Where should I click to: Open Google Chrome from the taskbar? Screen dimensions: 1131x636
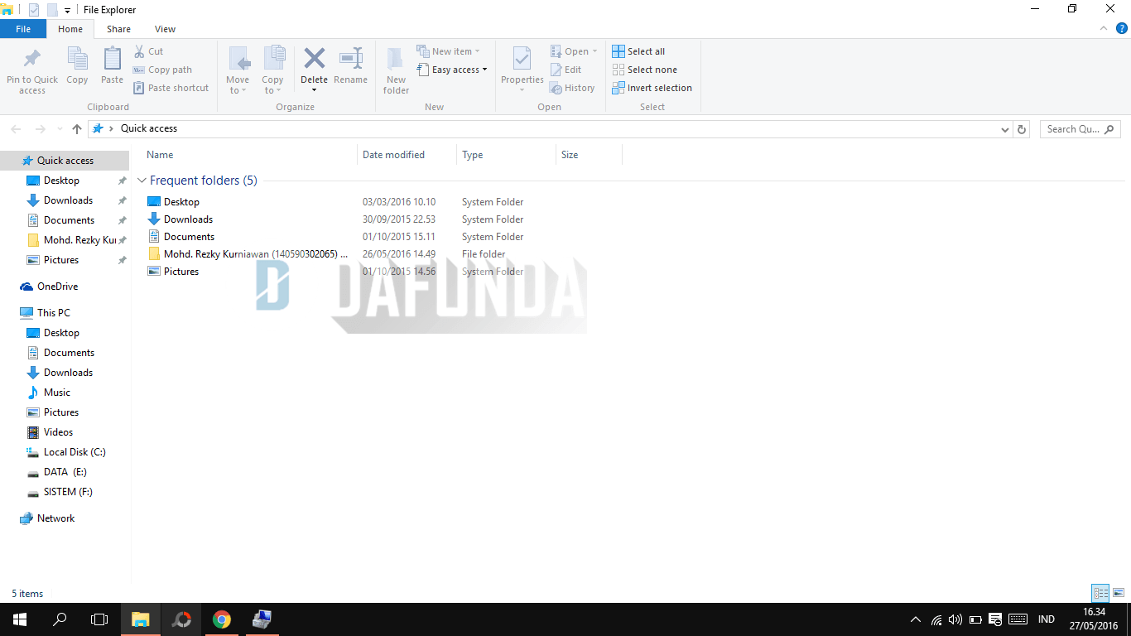pyautogui.click(x=221, y=619)
